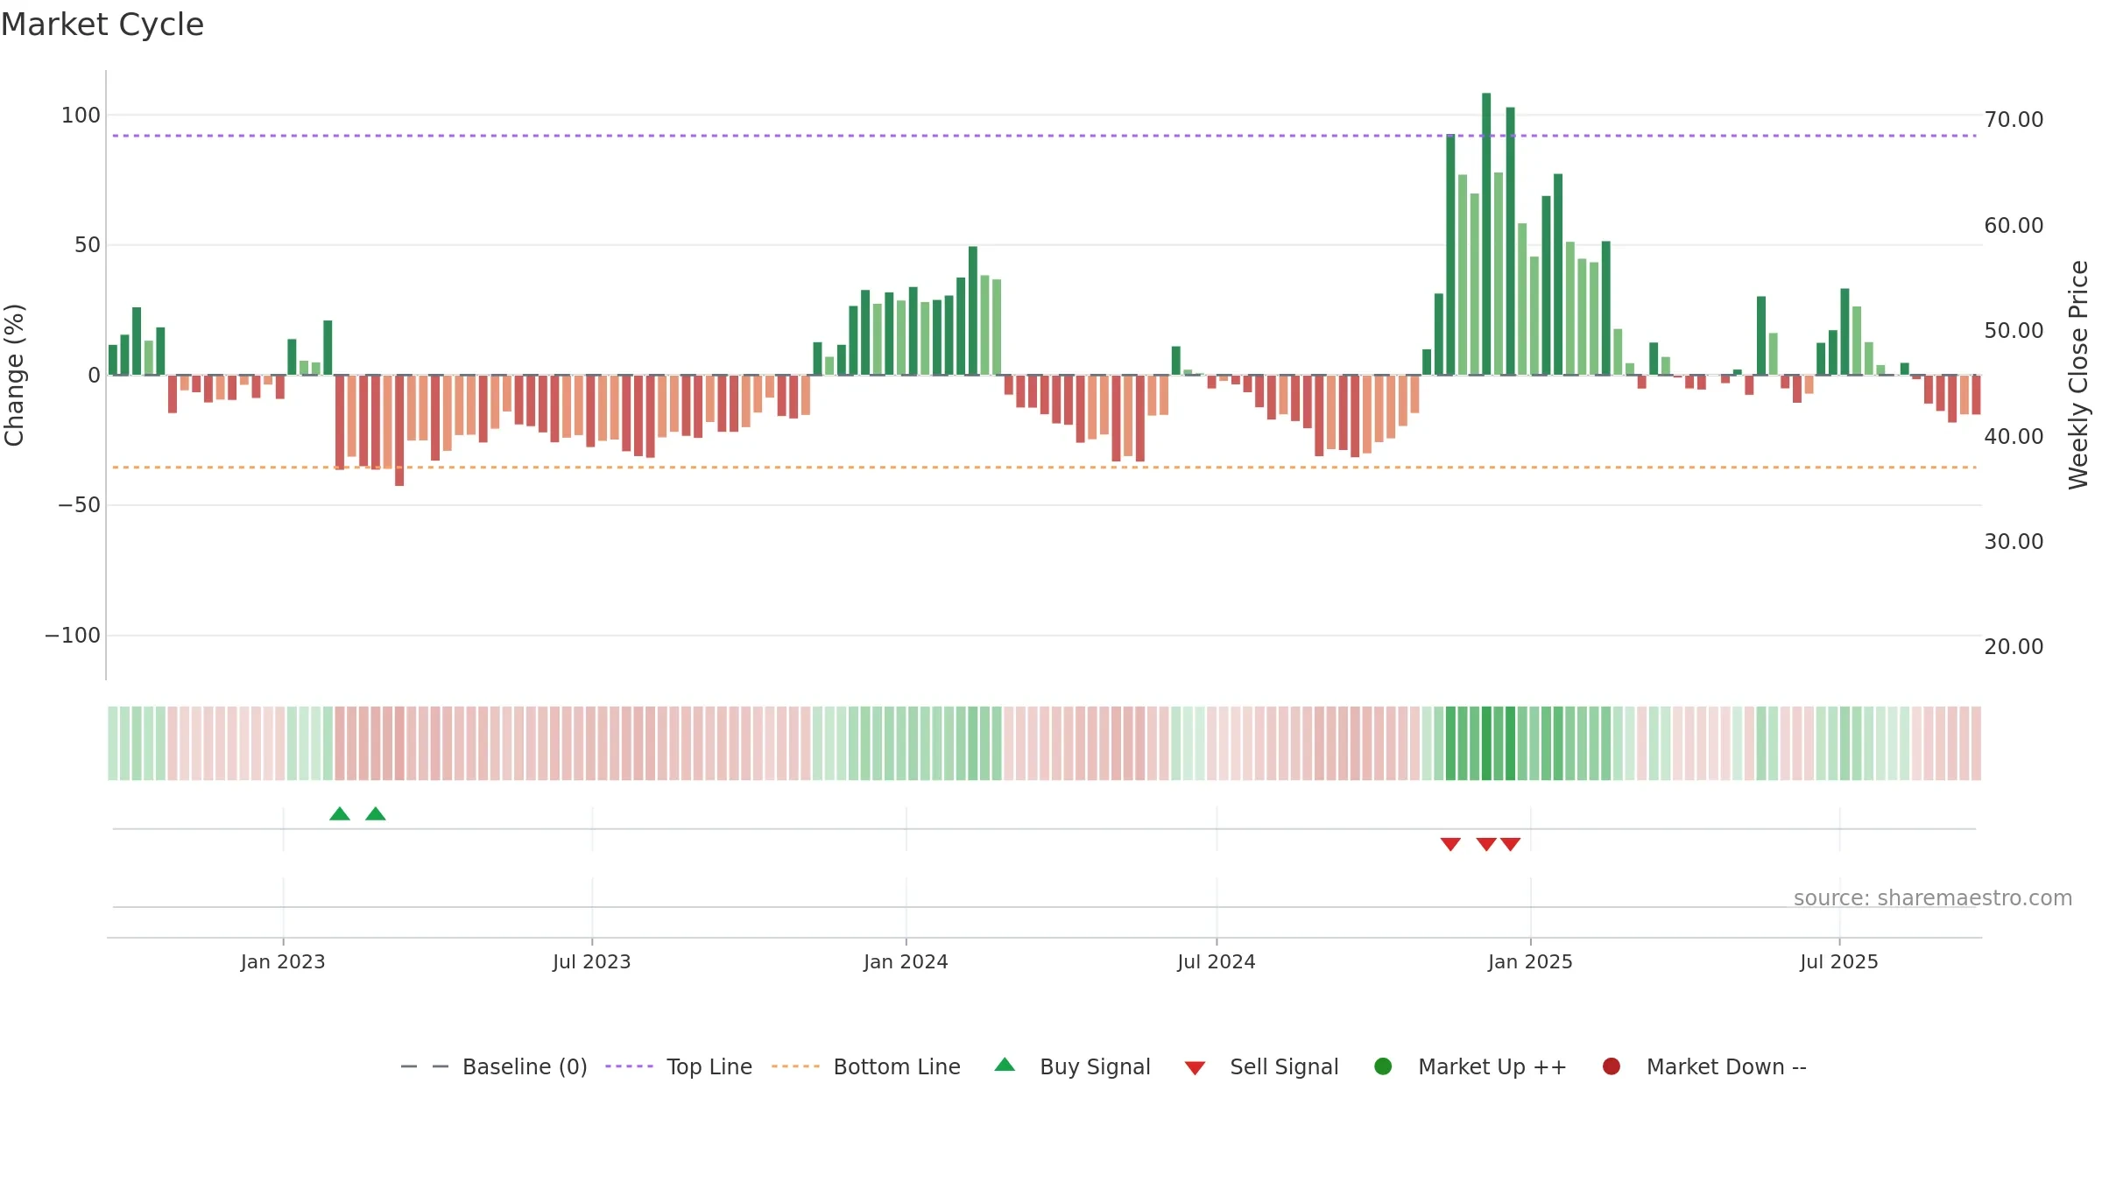Click the Jul 2024 axis label
Screen dimensions: 2102x1182
tap(1217, 962)
